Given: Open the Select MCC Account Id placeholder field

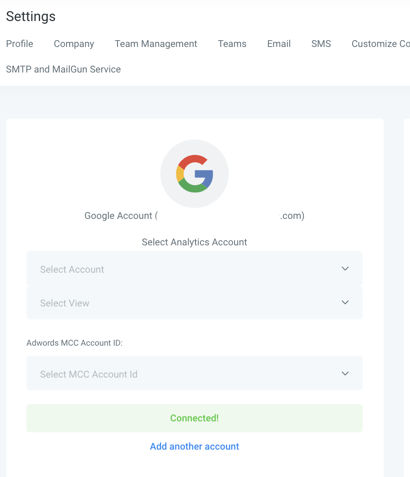Looking at the screenshot, I should (89, 374).
